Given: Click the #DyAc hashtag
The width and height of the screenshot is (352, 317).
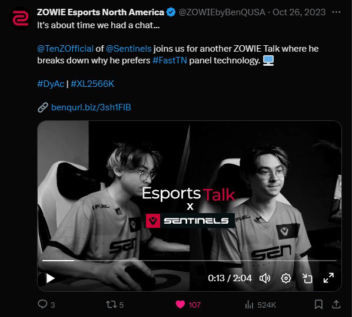Looking at the screenshot, I should [51, 84].
